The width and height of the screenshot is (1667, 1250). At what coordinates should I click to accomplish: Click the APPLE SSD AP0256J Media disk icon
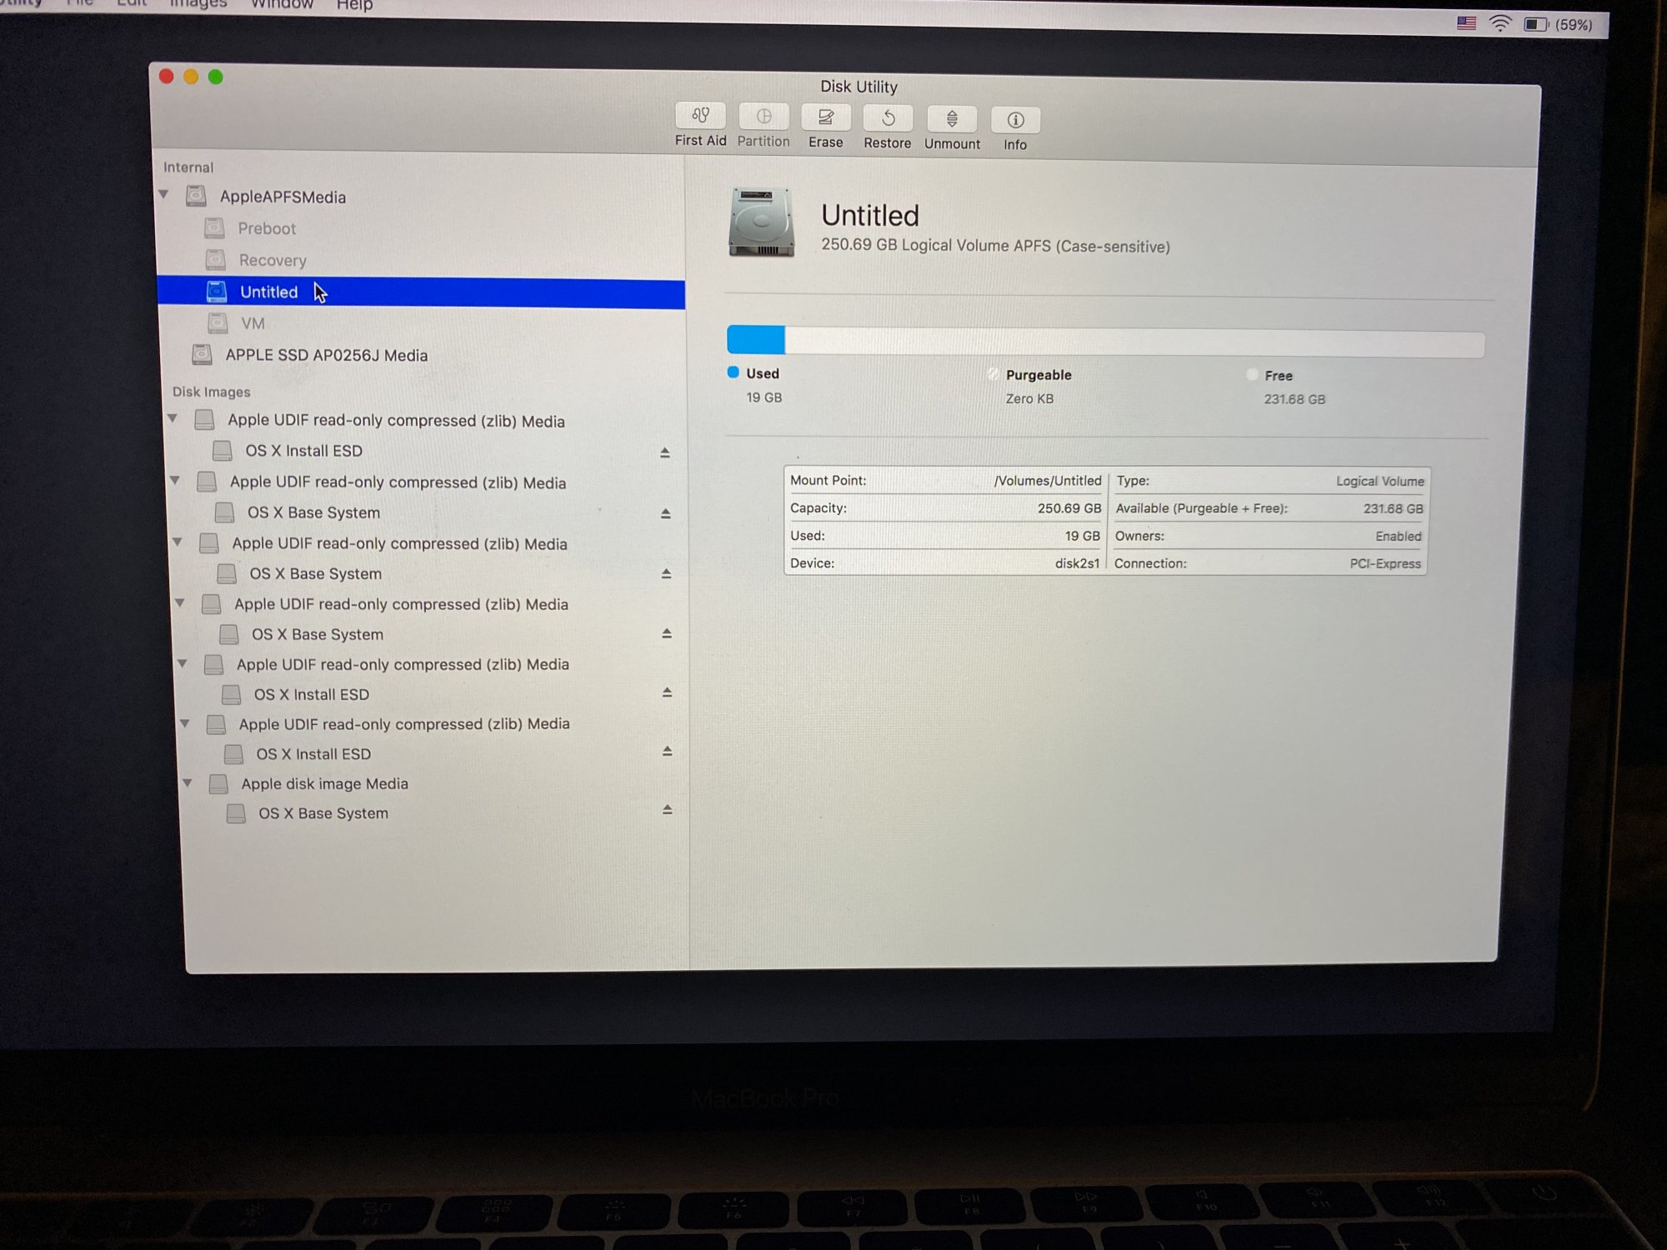pyautogui.click(x=202, y=354)
